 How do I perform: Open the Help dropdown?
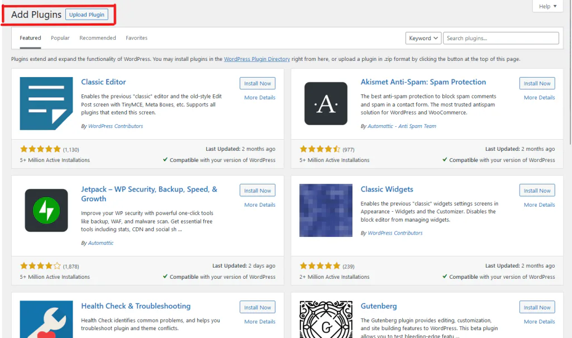point(547,6)
